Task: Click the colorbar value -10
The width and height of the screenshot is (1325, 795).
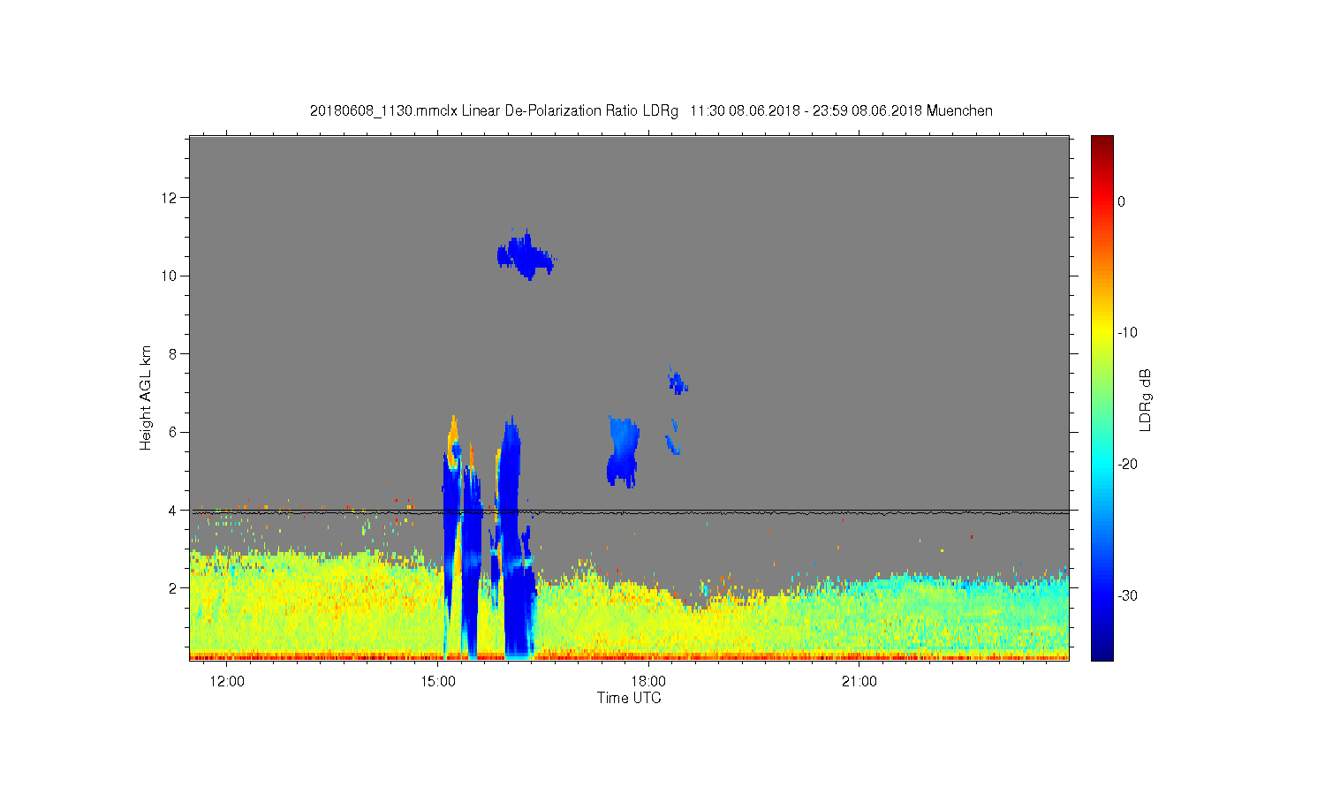Action: click(1127, 333)
